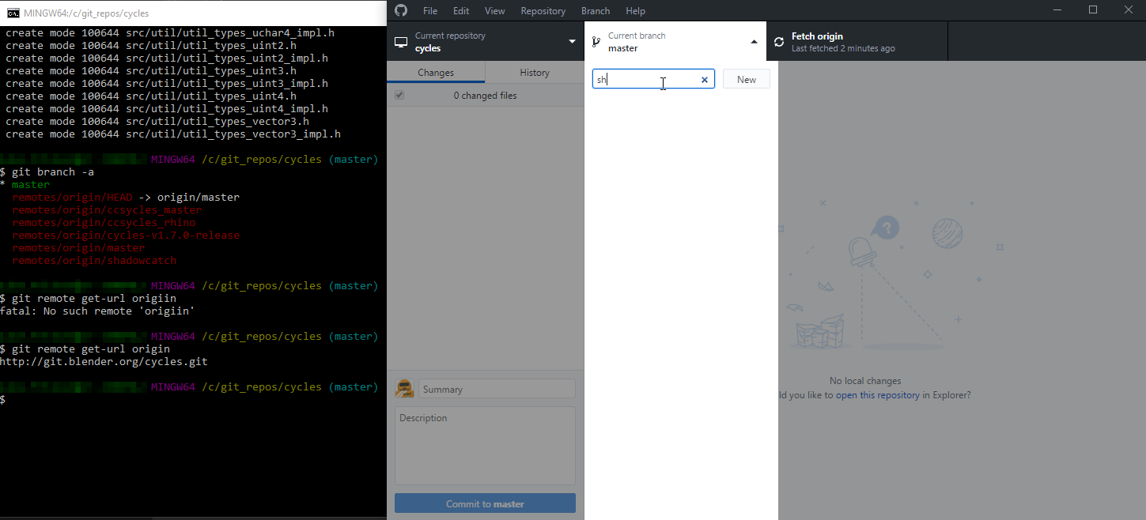Open the File menu
This screenshot has width=1146, height=520.
(x=430, y=11)
